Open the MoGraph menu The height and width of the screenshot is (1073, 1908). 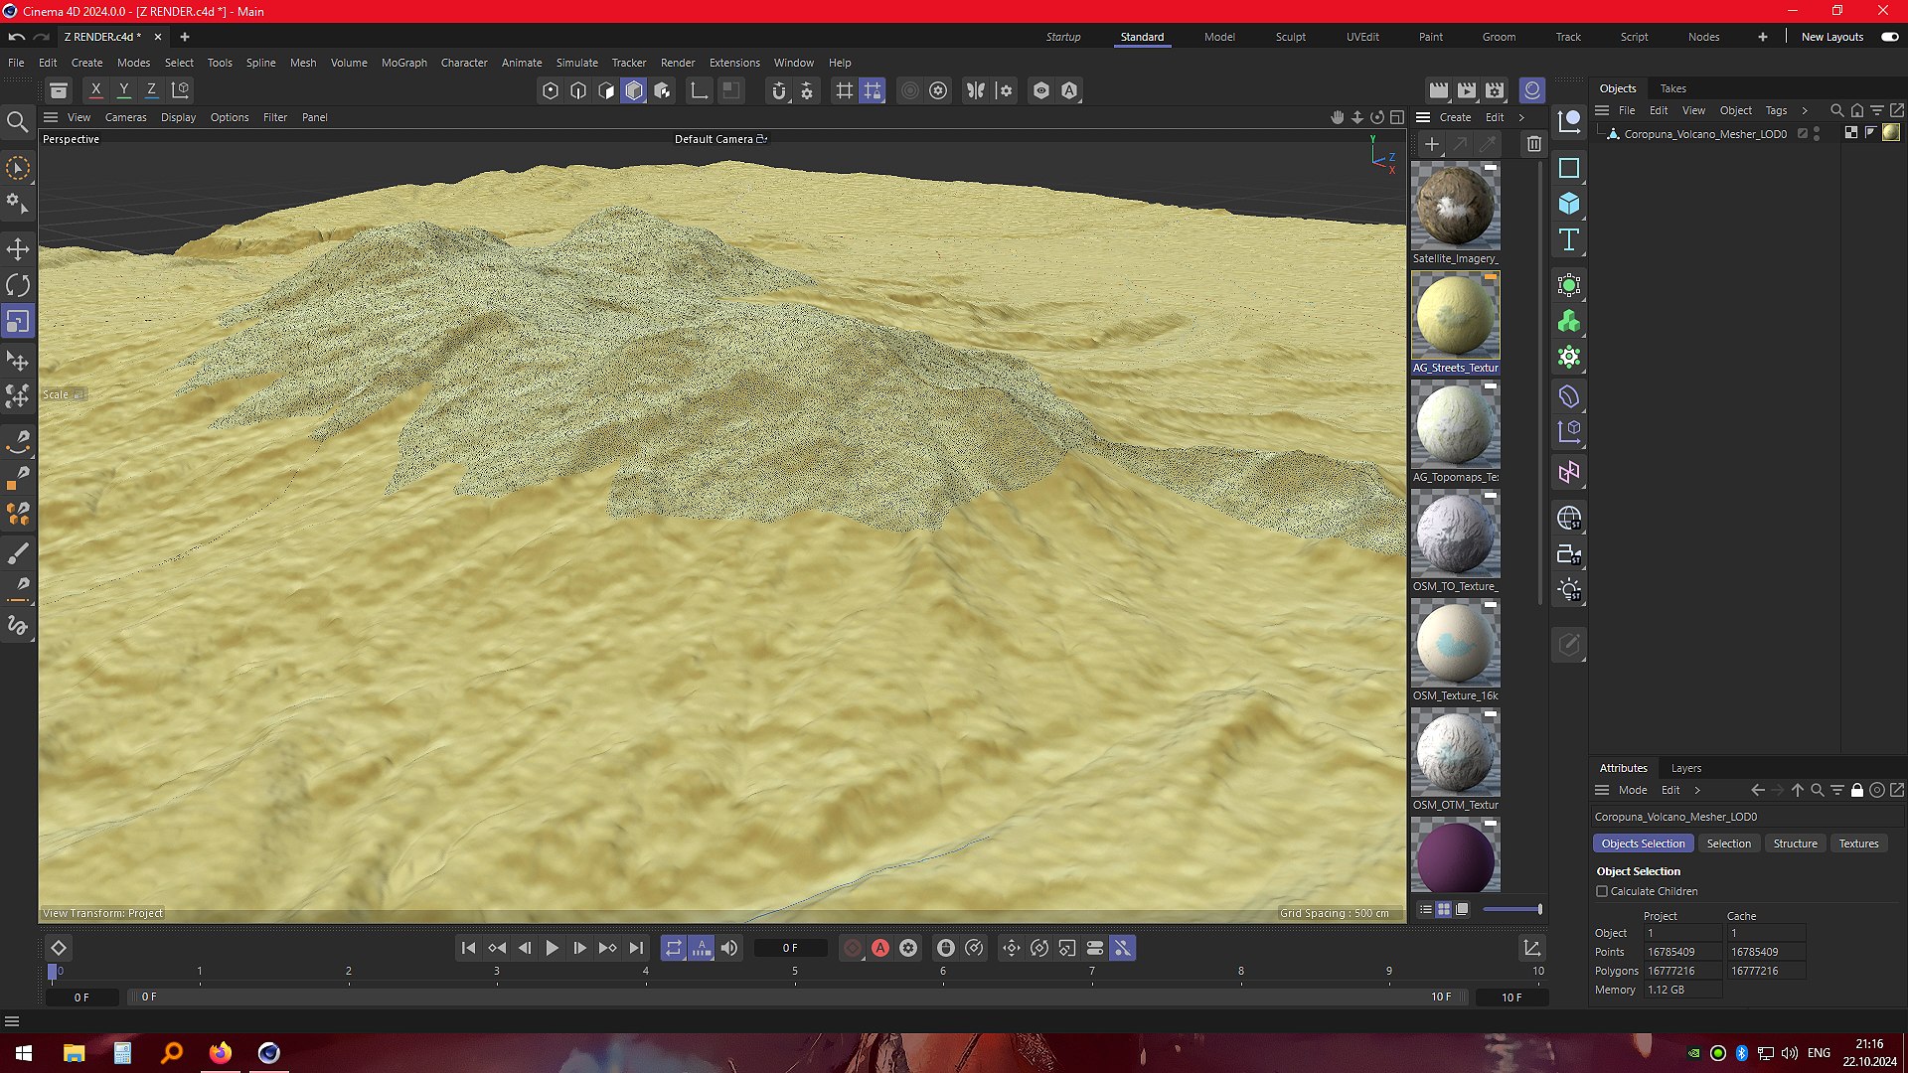tap(403, 63)
